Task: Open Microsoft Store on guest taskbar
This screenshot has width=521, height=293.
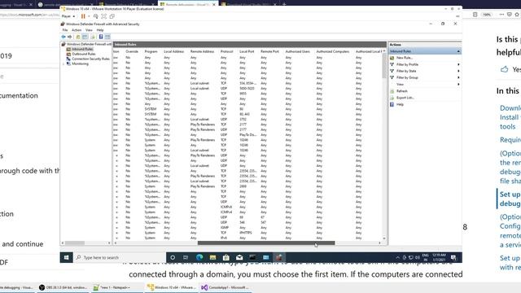Action: click(x=226, y=257)
